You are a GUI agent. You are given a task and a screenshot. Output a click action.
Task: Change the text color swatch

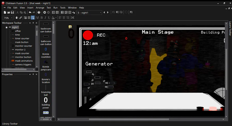tap(53, 18)
